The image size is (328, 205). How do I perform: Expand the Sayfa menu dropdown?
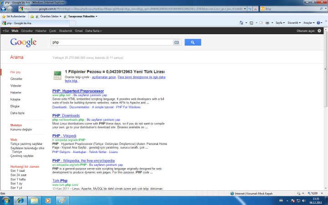click(280, 22)
